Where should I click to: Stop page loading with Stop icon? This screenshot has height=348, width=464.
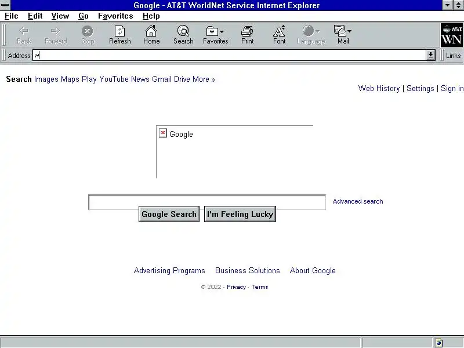click(88, 31)
